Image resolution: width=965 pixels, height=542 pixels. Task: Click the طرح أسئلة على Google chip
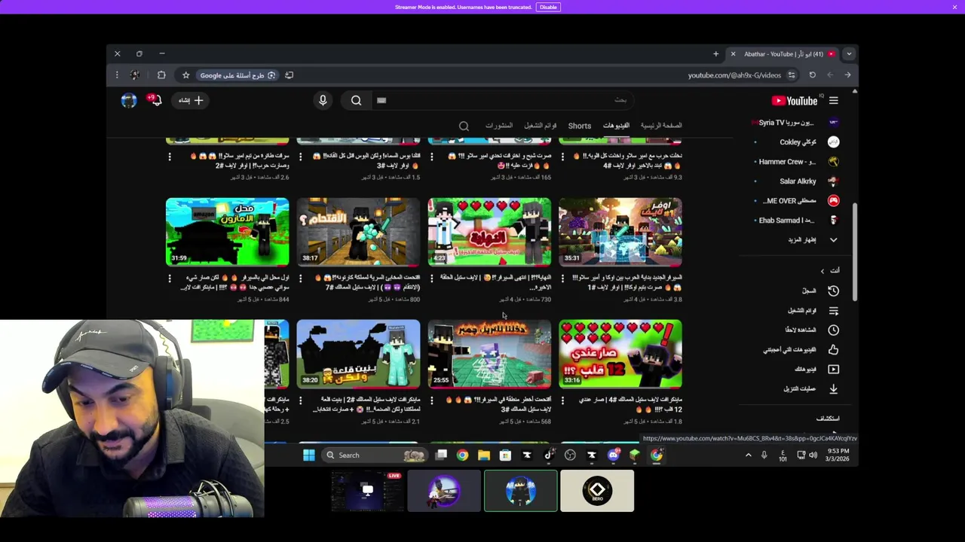coord(237,75)
